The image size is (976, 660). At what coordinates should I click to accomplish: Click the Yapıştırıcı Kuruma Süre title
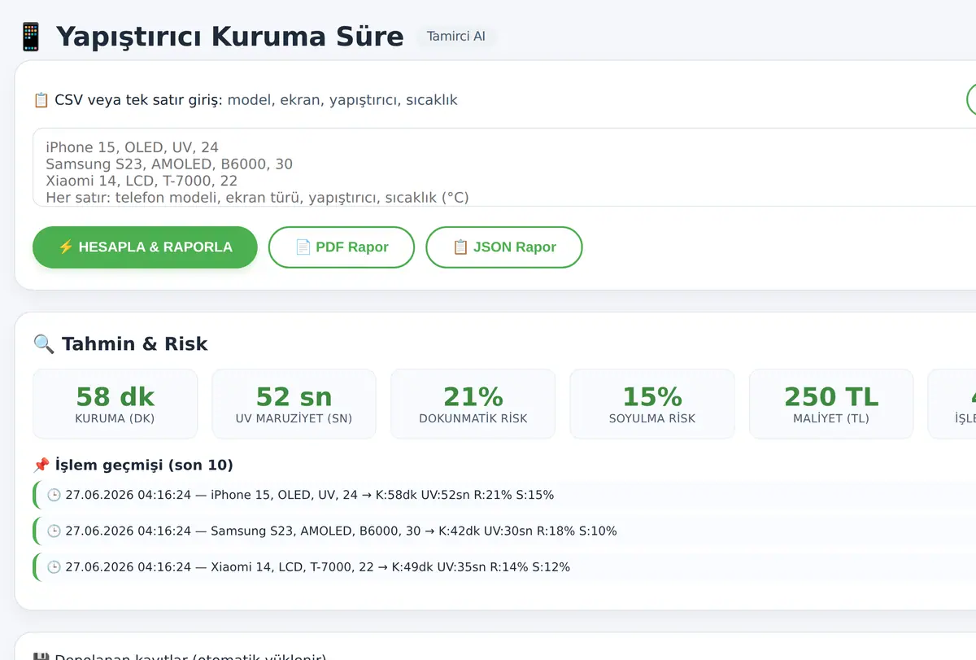point(229,37)
